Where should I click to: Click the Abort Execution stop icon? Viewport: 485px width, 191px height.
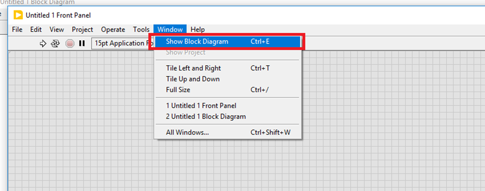(x=70, y=44)
